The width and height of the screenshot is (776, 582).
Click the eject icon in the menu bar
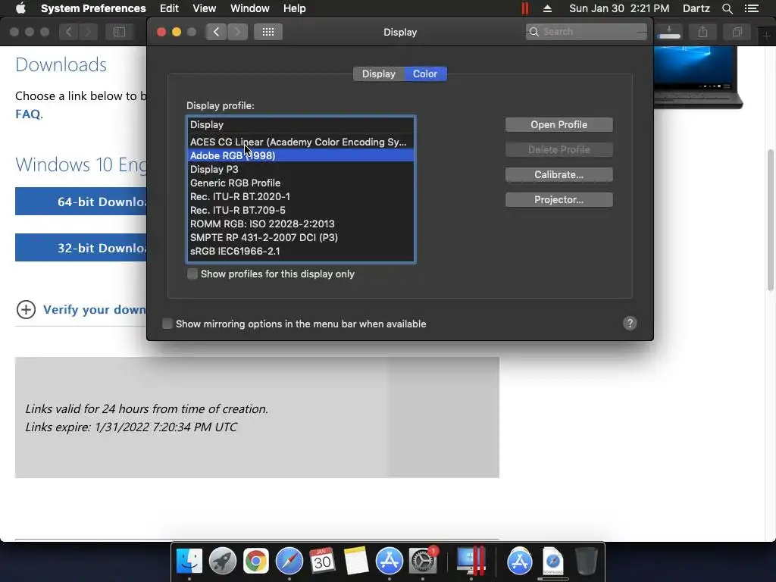pos(547,8)
